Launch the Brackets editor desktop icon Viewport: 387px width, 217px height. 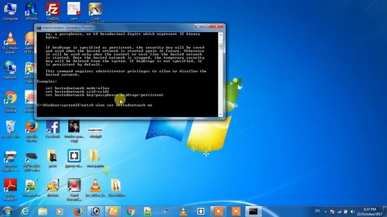[x=74, y=159]
